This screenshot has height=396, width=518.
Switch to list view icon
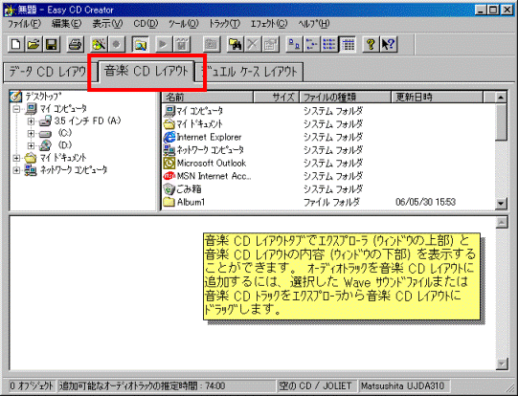coord(329,44)
